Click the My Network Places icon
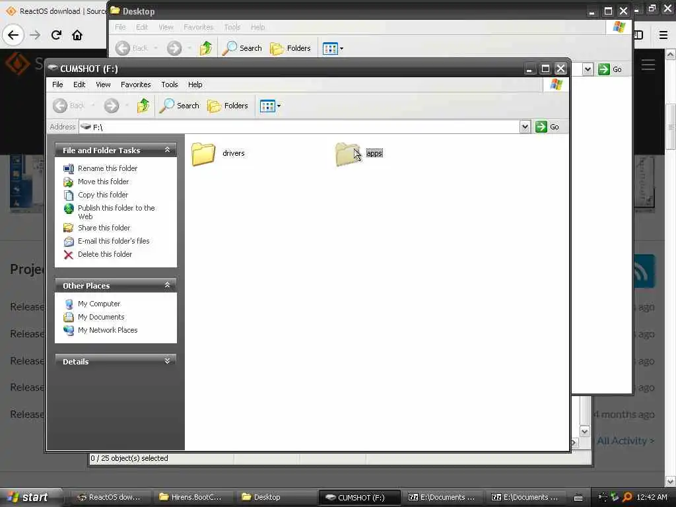This screenshot has height=507, width=676. pos(69,330)
